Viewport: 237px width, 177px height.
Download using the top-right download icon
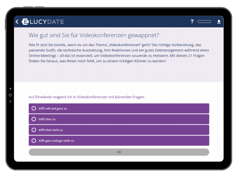point(219,22)
